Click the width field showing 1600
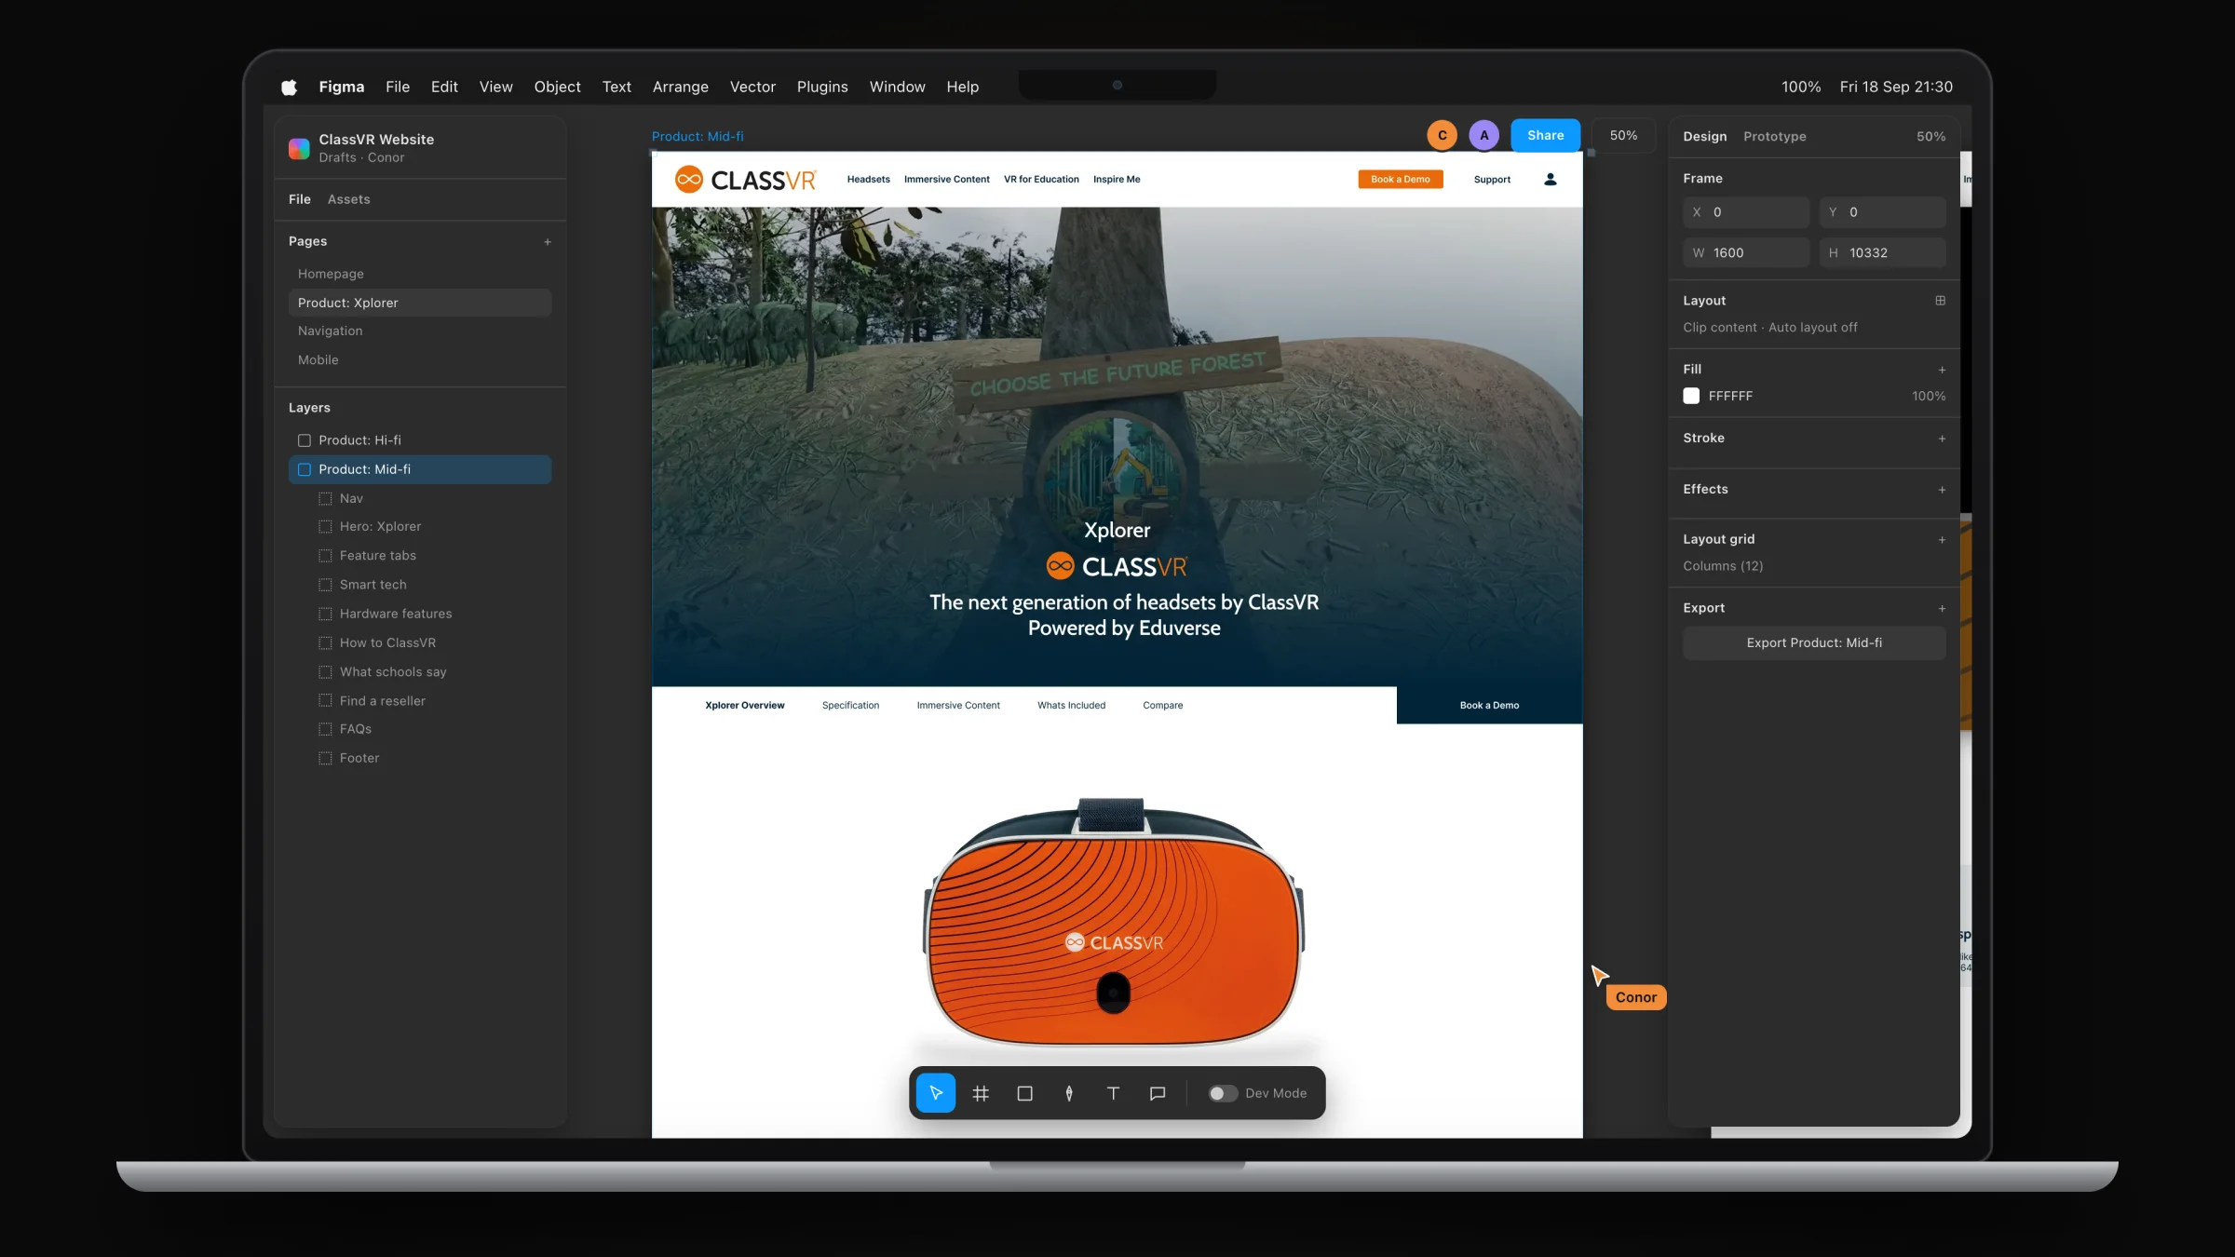2235x1257 pixels. point(1746,253)
